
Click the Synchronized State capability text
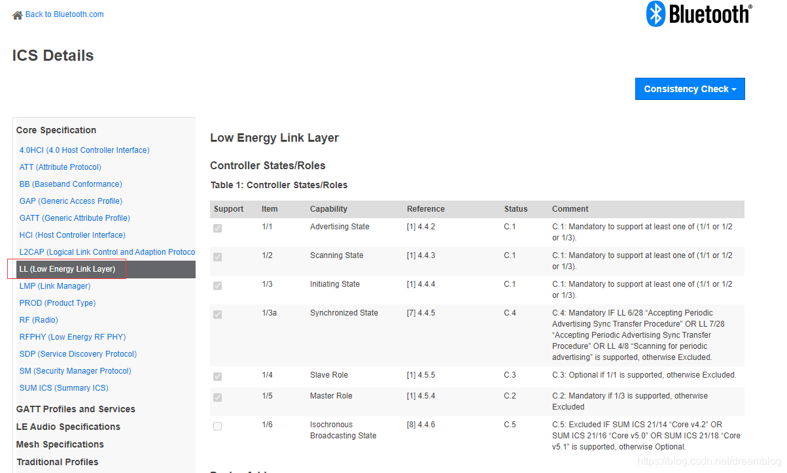point(344,313)
